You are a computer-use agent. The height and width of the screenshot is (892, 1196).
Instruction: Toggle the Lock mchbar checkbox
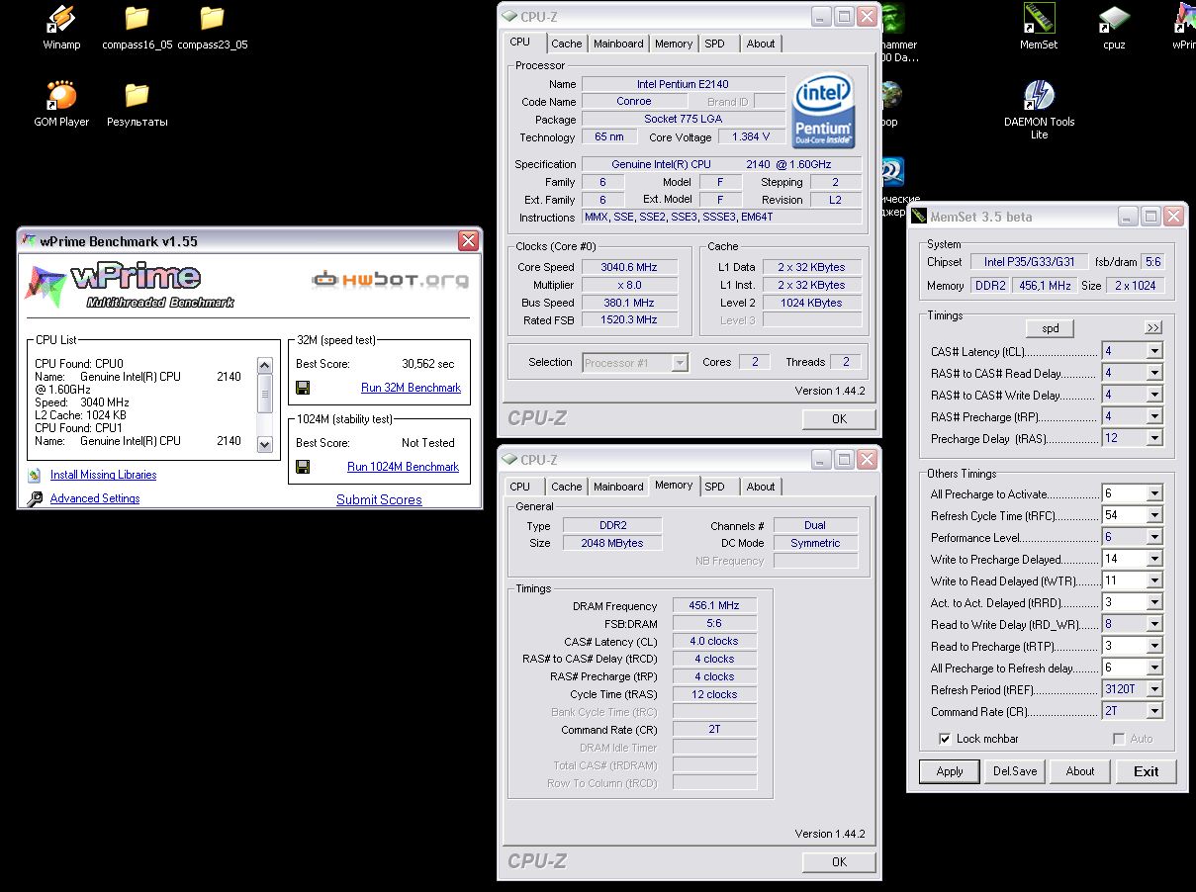pos(945,739)
